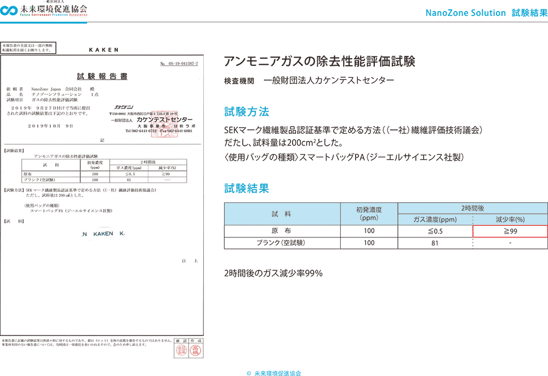
Task: Click the 減少率(%) subheader in the blue table
Action: [510, 220]
